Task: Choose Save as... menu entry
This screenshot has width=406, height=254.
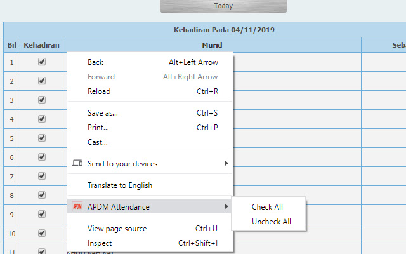Action: click(x=103, y=113)
